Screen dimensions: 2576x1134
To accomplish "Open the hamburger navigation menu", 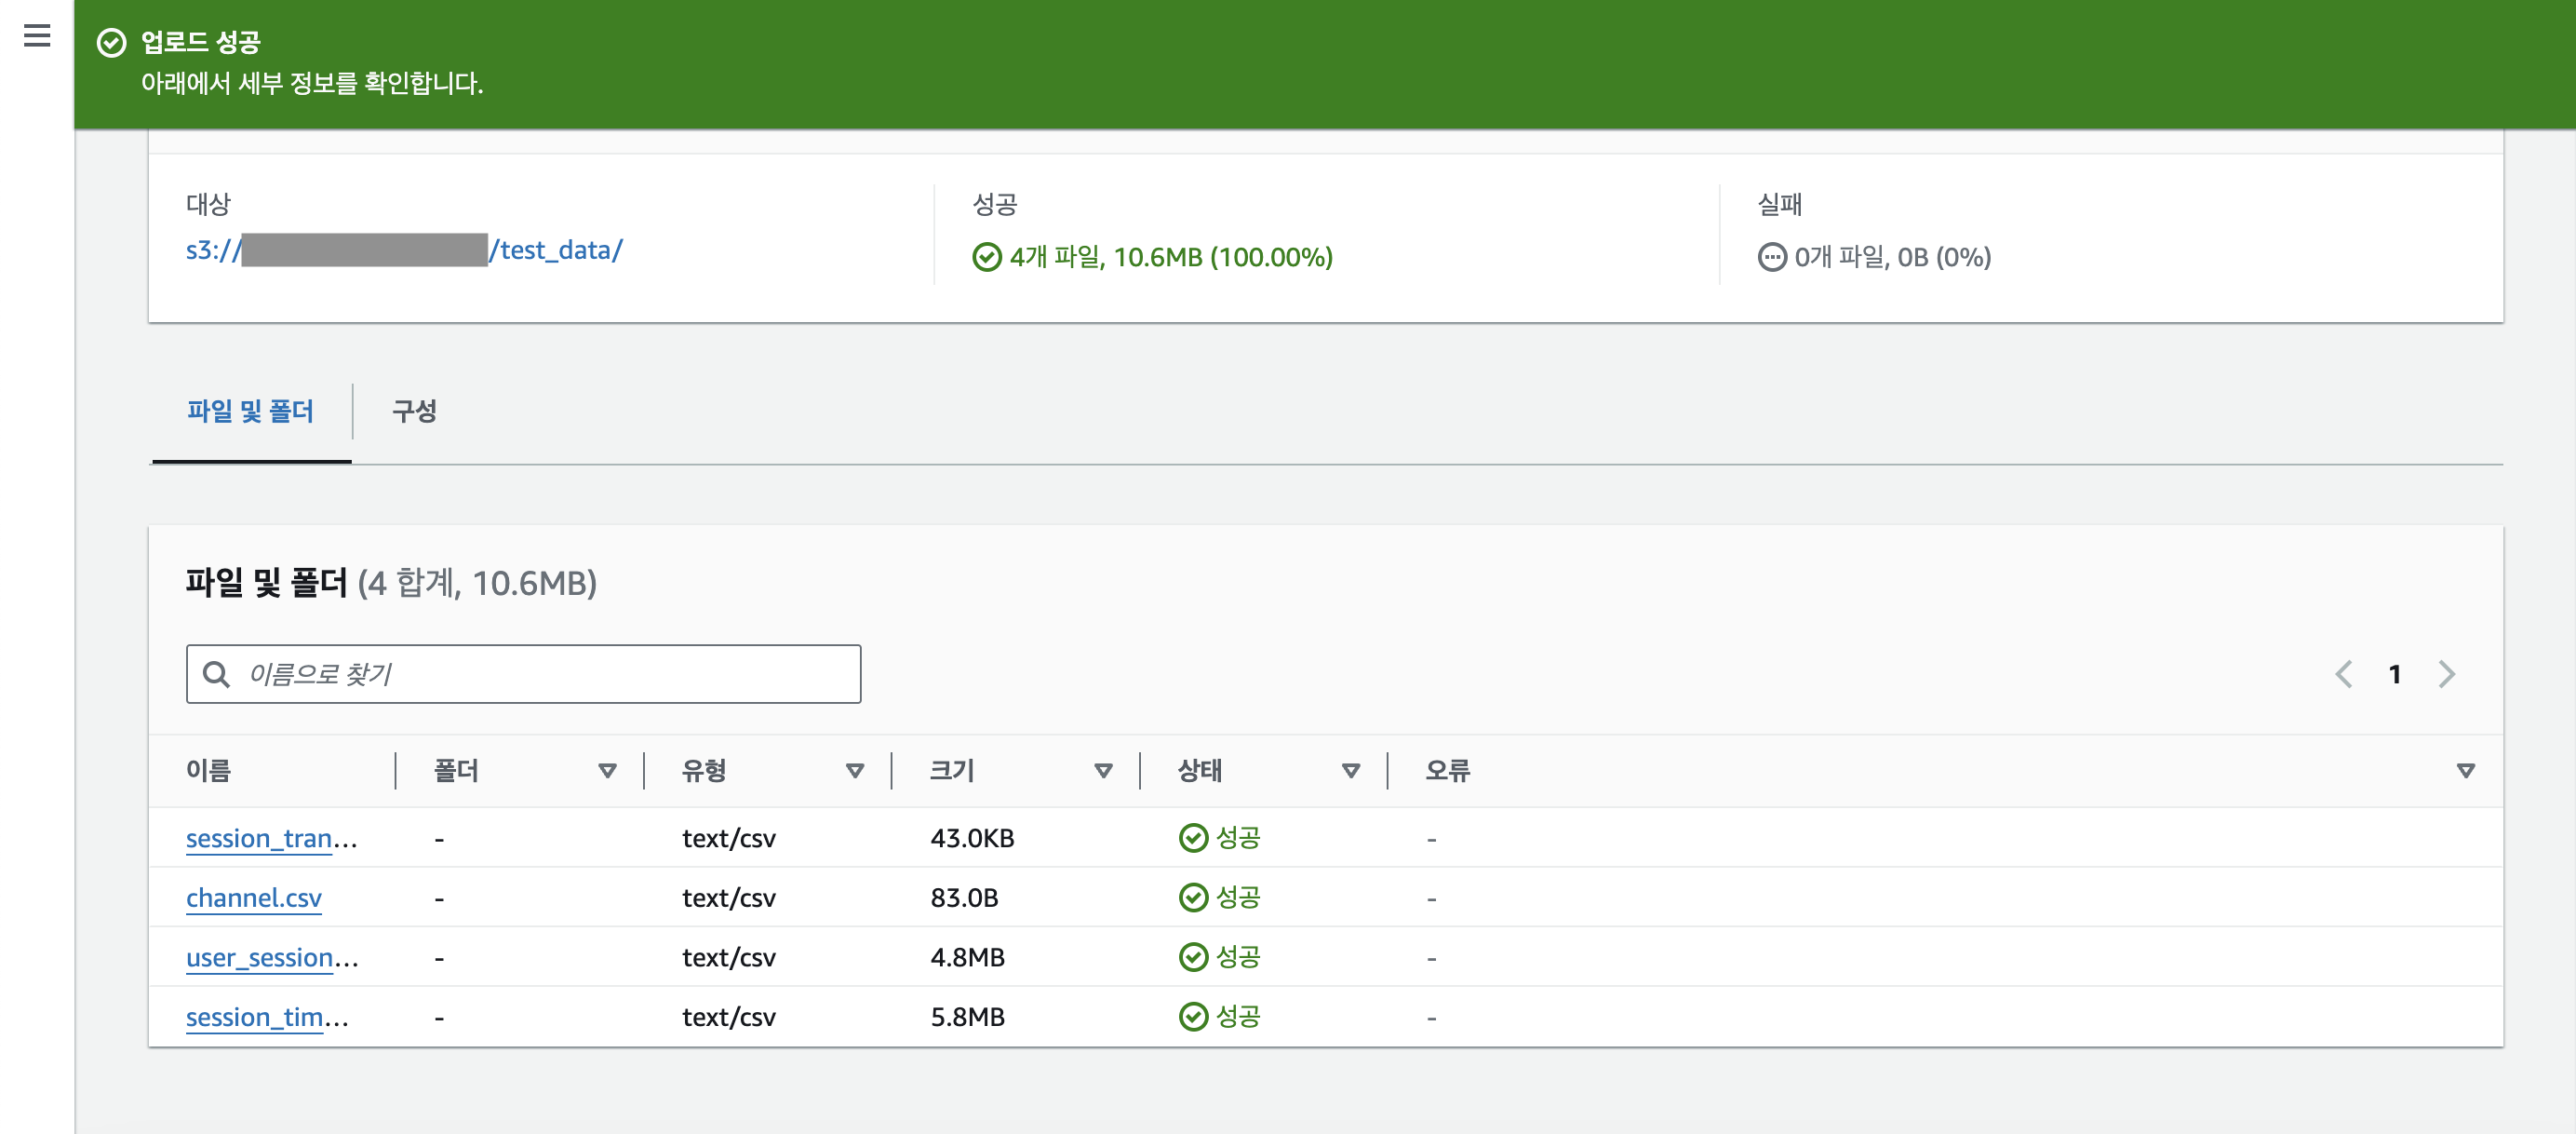I will tap(37, 36).
